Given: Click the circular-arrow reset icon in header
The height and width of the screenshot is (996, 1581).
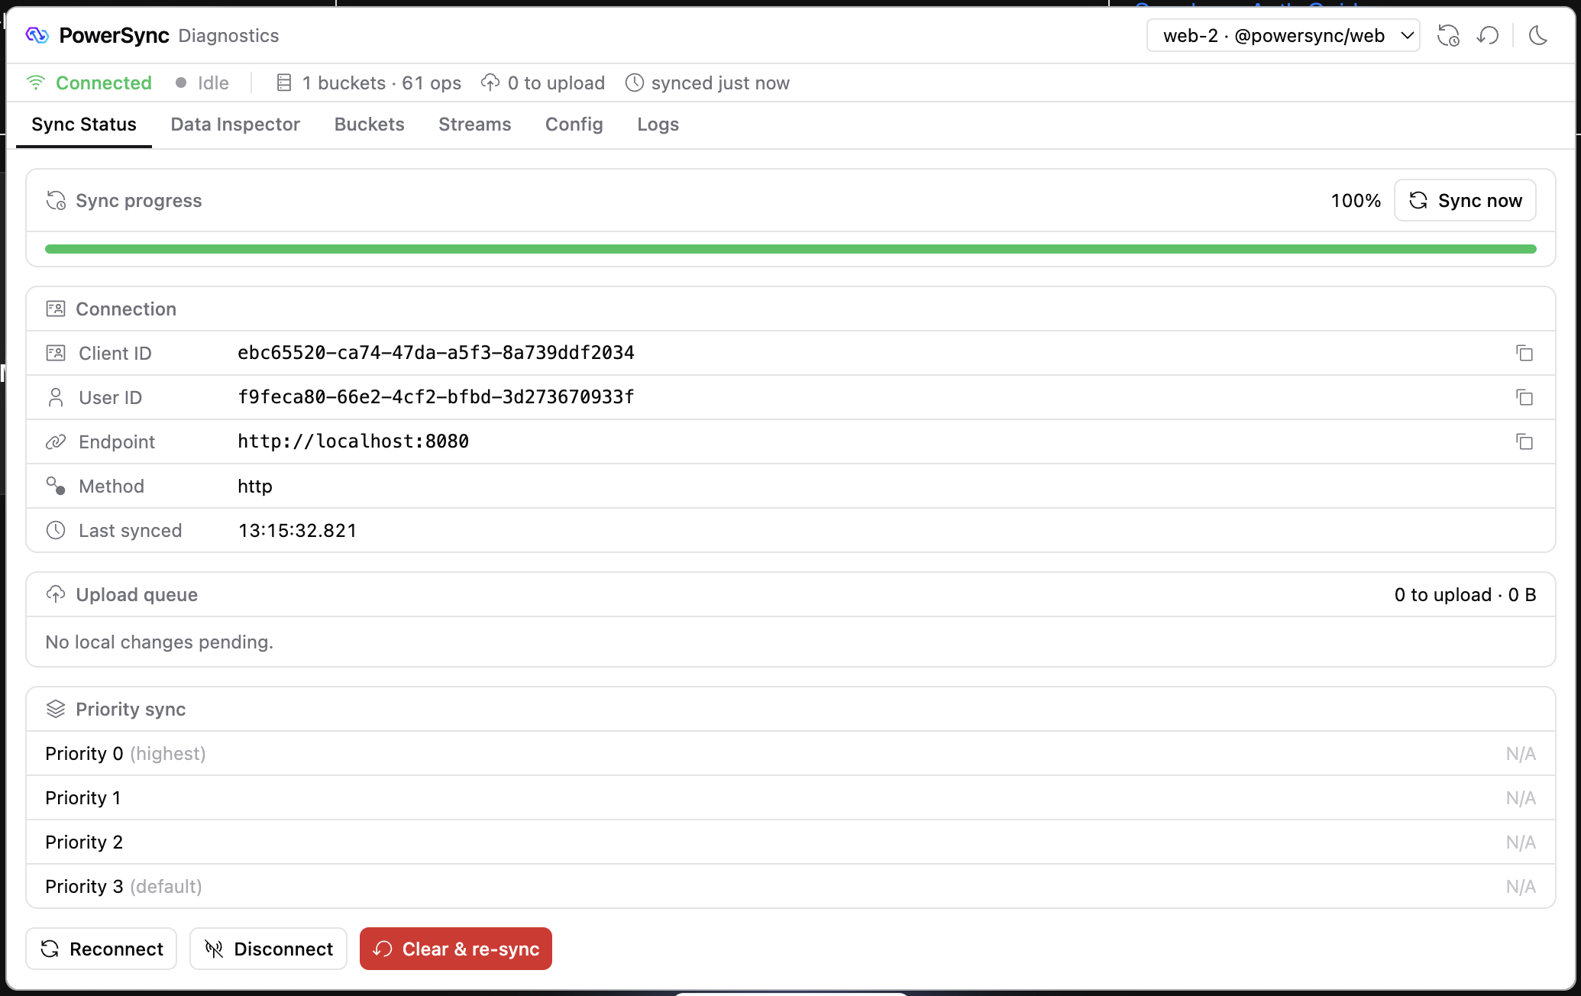Looking at the screenshot, I should [1488, 36].
